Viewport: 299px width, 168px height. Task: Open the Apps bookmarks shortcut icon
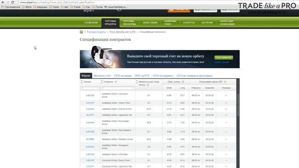[2, 7]
